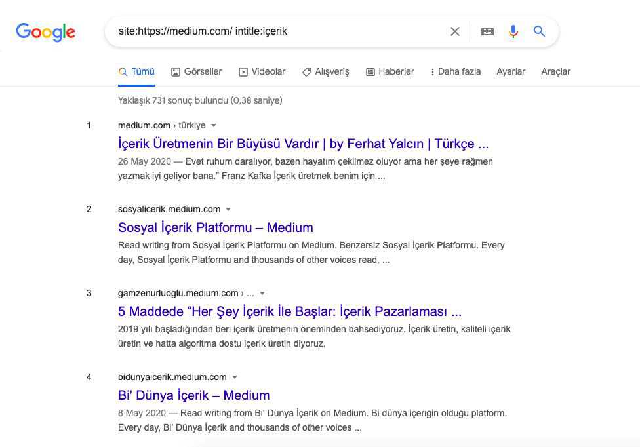Expand the Daha fazla menu
The image size is (640, 447).
pos(456,72)
